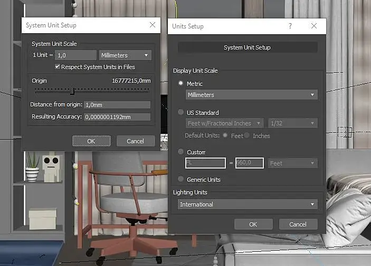This screenshot has height=266, width=371.
Task: Click the 1 Unit value field
Action: pyautogui.click(x=75, y=55)
